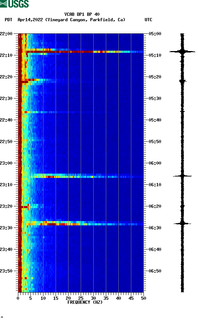198x321 pixels.
Task: Click the 40 Hz axis tick label
Action: pyautogui.click(x=118, y=298)
